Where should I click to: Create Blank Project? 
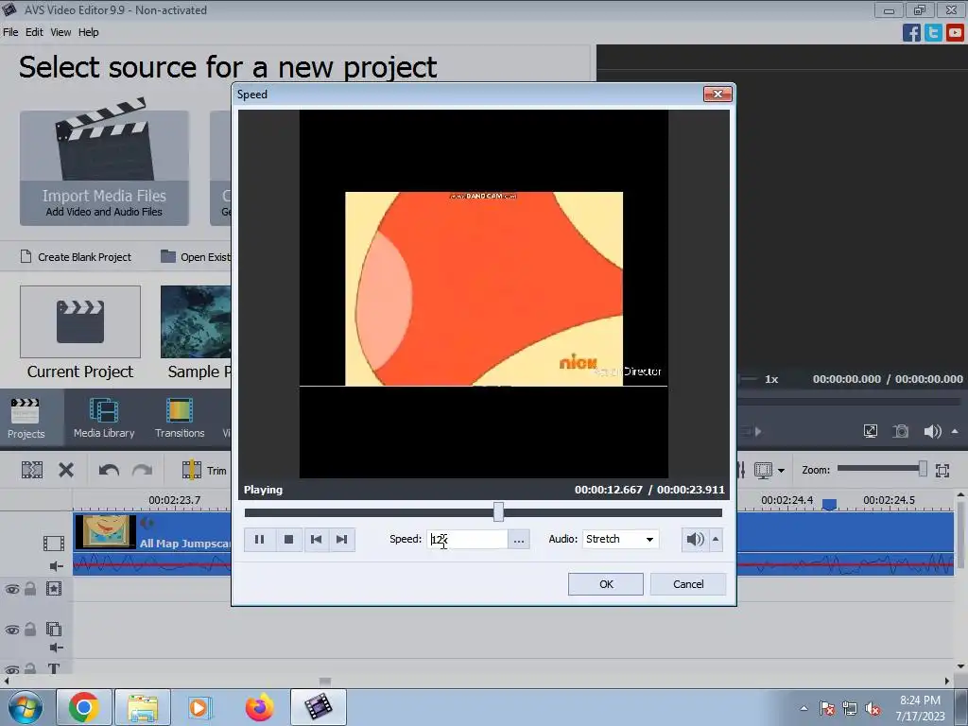click(x=76, y=257)
